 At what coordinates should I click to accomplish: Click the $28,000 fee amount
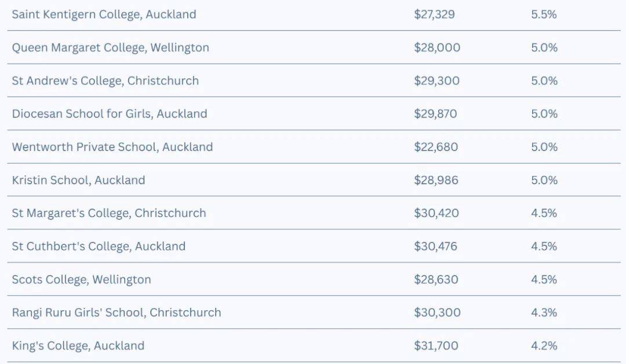[437, 47]
